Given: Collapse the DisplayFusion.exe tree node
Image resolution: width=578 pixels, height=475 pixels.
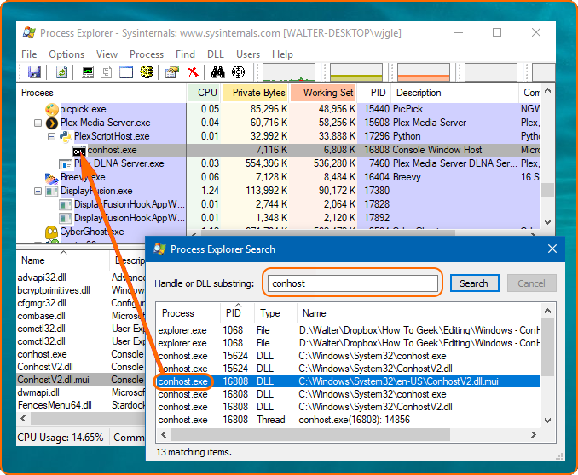Looking at the screenshot, I should [38, 191].
